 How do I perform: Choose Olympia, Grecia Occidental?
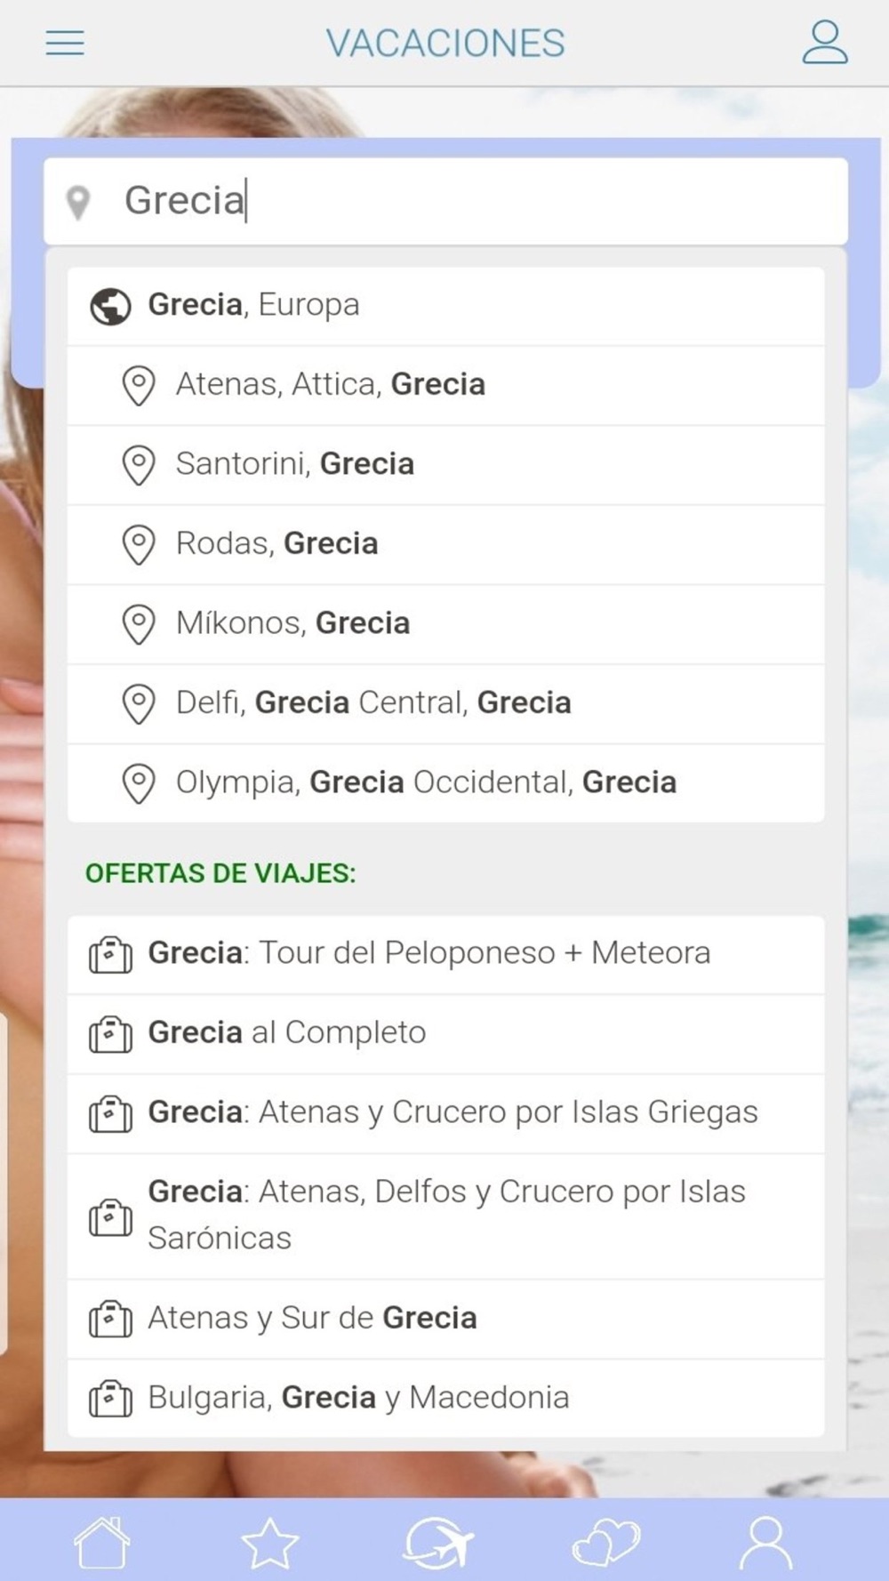point(444,782)
